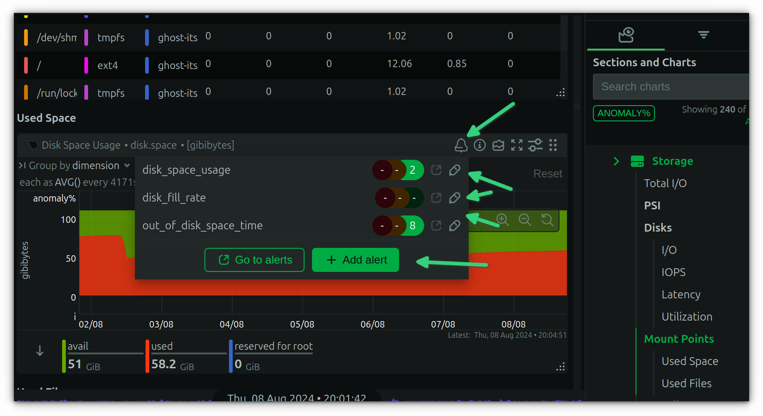The image size is (763, 416).
Task: Open disk_fill_rate alert external link
Action: (436, 198)
